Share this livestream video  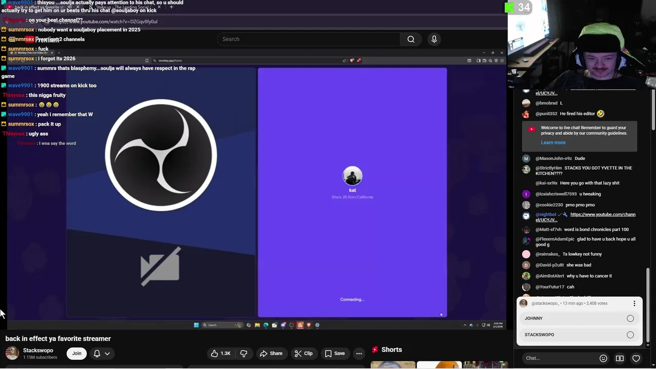click(271, 353)
